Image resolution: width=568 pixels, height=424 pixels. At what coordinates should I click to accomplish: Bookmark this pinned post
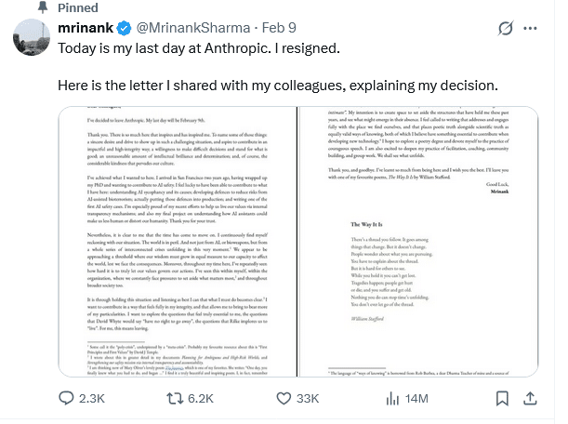coord(503,400)
